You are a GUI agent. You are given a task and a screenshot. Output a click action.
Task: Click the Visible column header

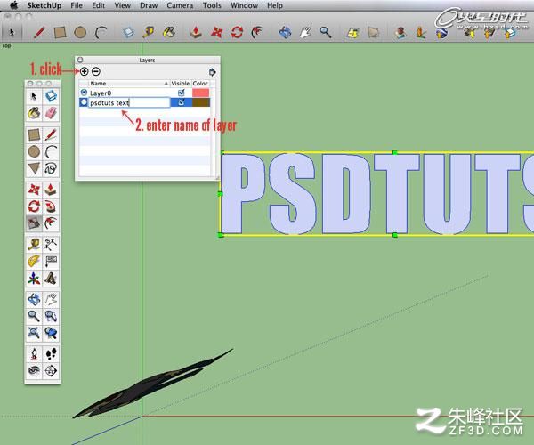(180, 84)
